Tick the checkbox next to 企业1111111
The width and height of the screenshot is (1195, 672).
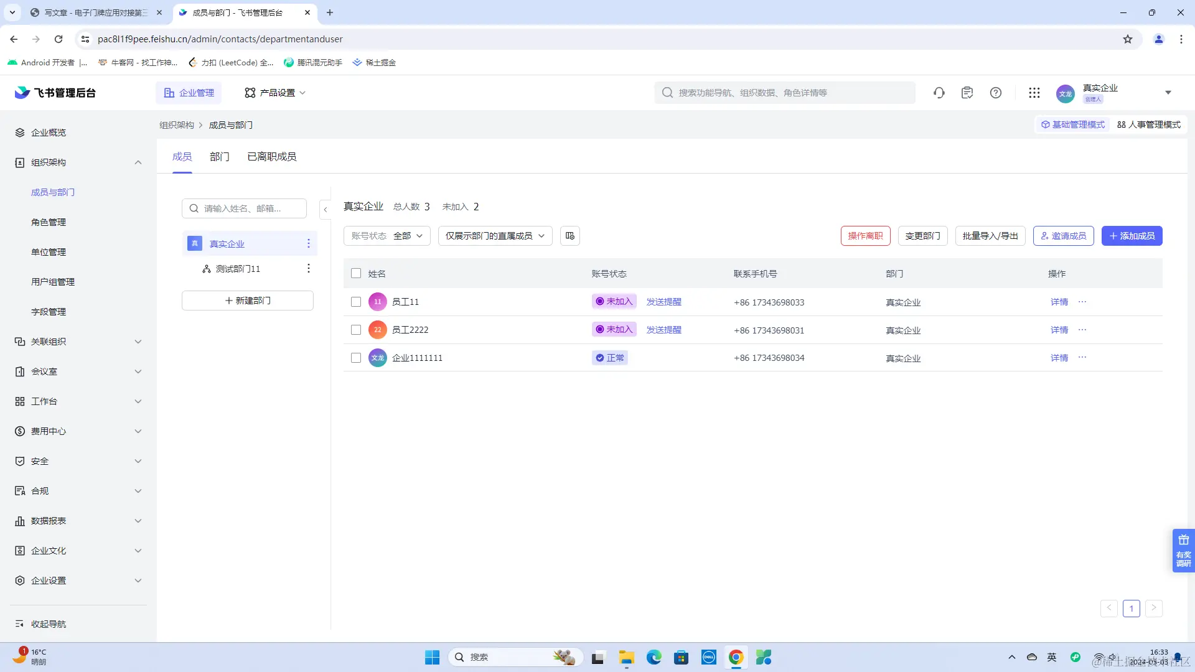coord(356,358)
